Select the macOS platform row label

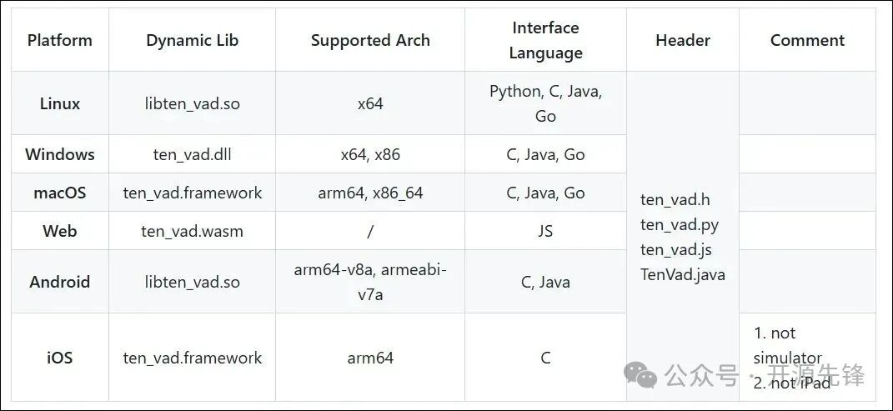pyautogui.click(x=60, y=193)
